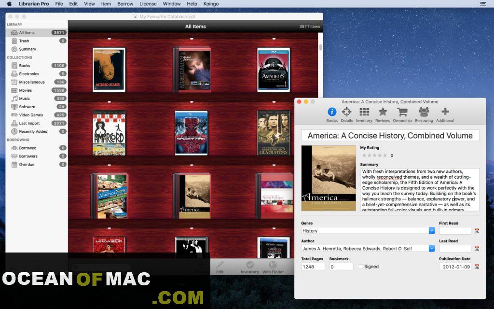
Task: Click the Total Pages field
Action: tap(313, 267)
